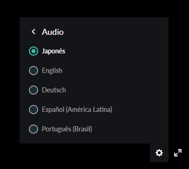Click the bold Japonés label text

[x=54, y=51]
